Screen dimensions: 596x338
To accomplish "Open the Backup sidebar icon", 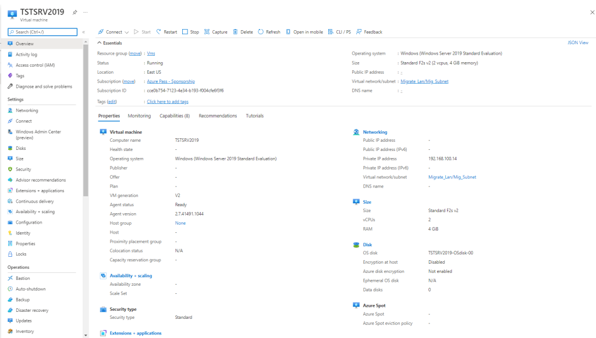I will (10, 299).
